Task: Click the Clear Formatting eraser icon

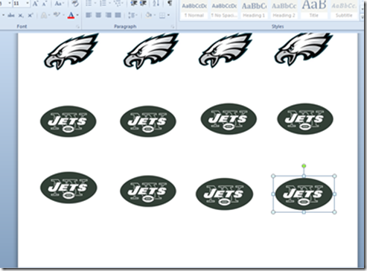Action: (x=74, y=3)
